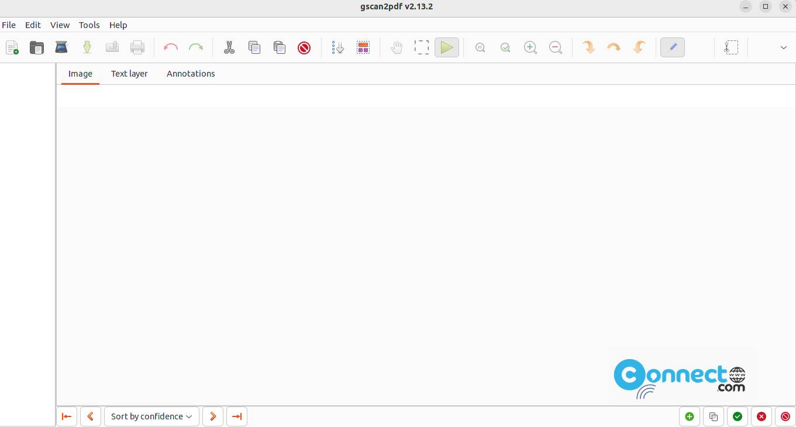Open the View menu

tap(60, 25)
